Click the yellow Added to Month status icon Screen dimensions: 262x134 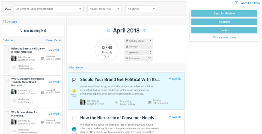click(x=74, y=91)
